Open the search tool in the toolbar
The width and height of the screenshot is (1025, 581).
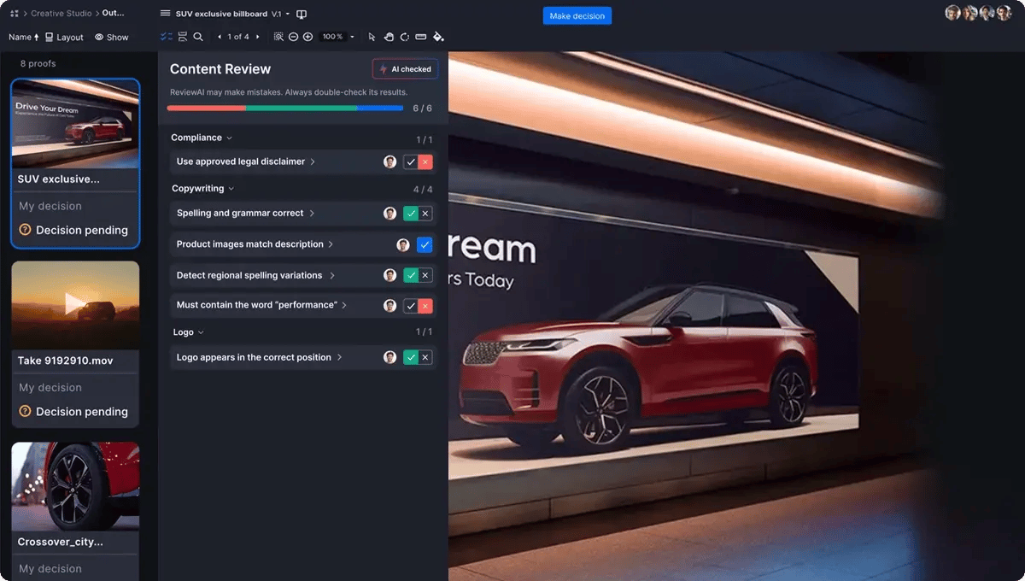point(198,37)
